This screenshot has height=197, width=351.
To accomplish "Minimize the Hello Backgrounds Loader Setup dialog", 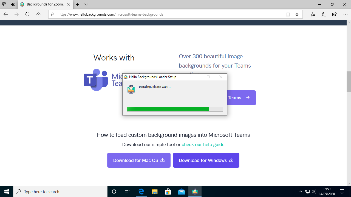I will pyautogui.click(x=196, y=77).
